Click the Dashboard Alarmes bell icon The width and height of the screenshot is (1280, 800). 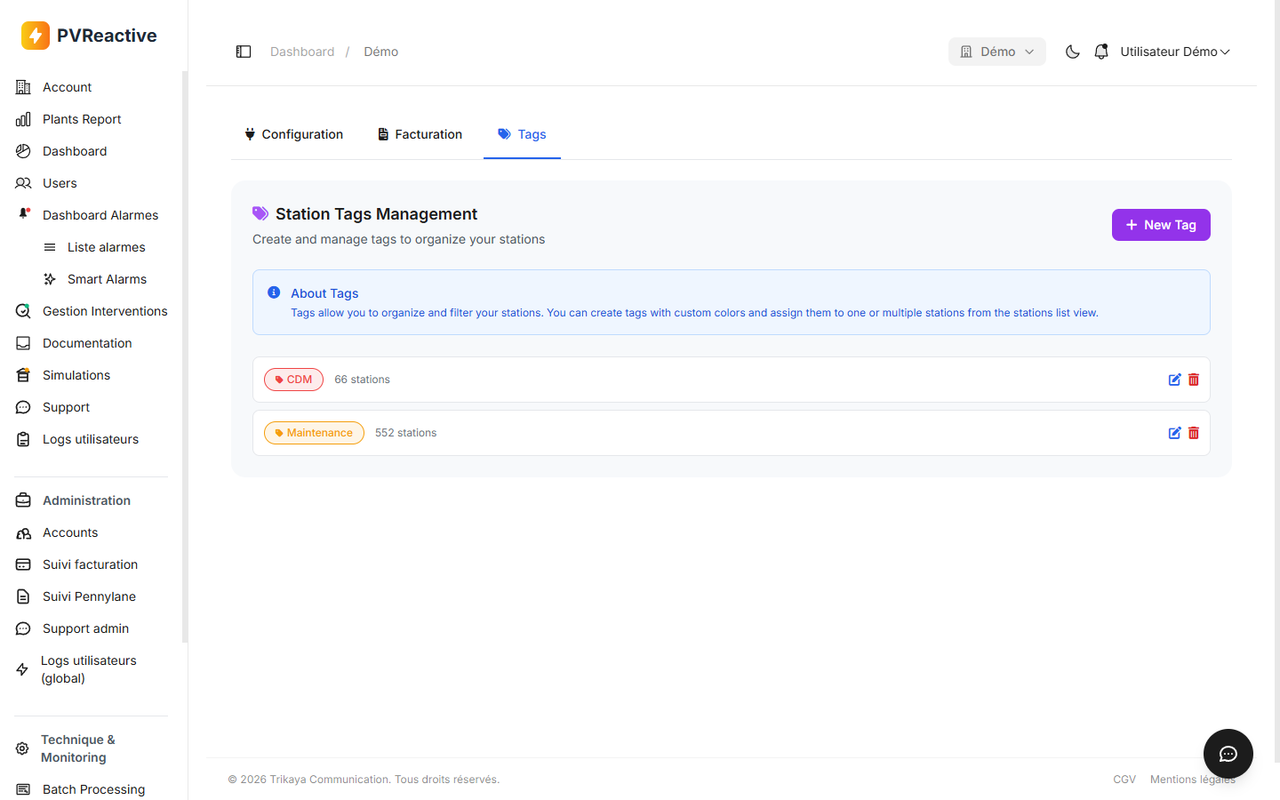click(x=25, y=214)
